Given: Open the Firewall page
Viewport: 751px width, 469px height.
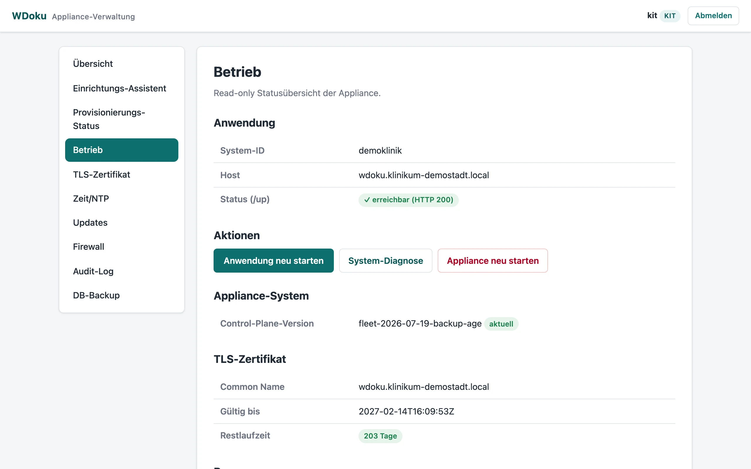Looking at the screenshot, I should (122, 247).
